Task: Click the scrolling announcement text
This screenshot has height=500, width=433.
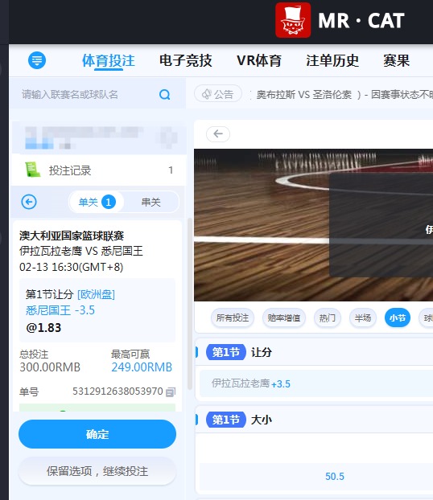Action: click(341, 94)
